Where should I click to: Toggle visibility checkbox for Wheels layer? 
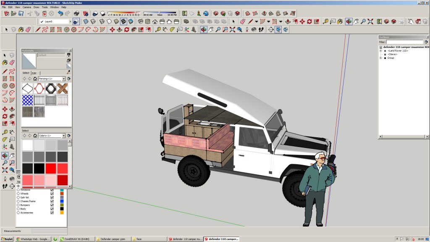pyautogui.click(x=52, y=194)
